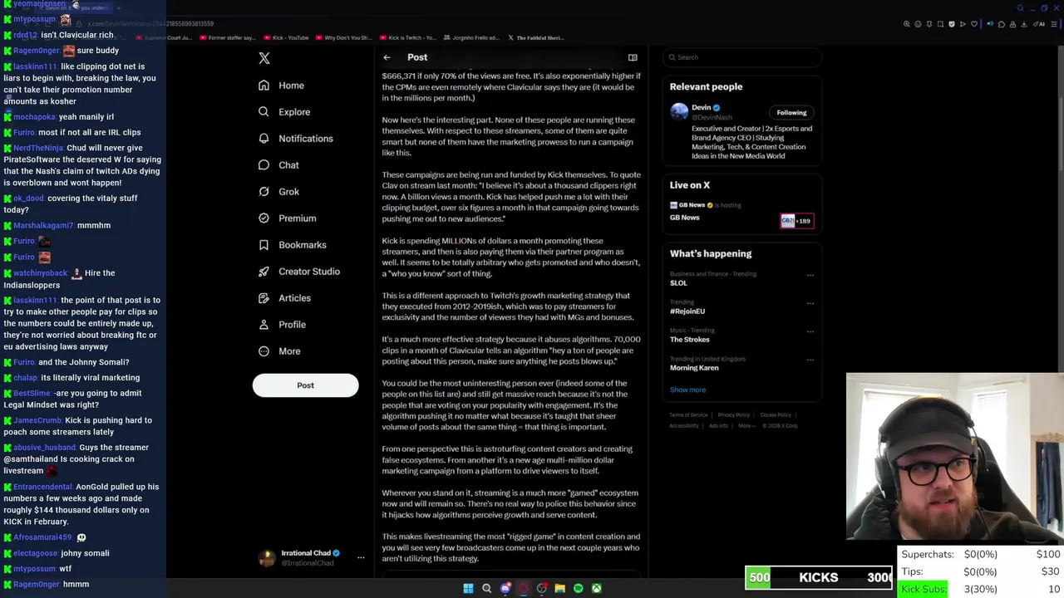Open the #RejoinEU trending topic
The image size is (1064, 598).
pos(687,311)
